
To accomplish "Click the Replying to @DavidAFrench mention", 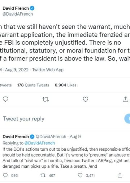I will point(40,143).
